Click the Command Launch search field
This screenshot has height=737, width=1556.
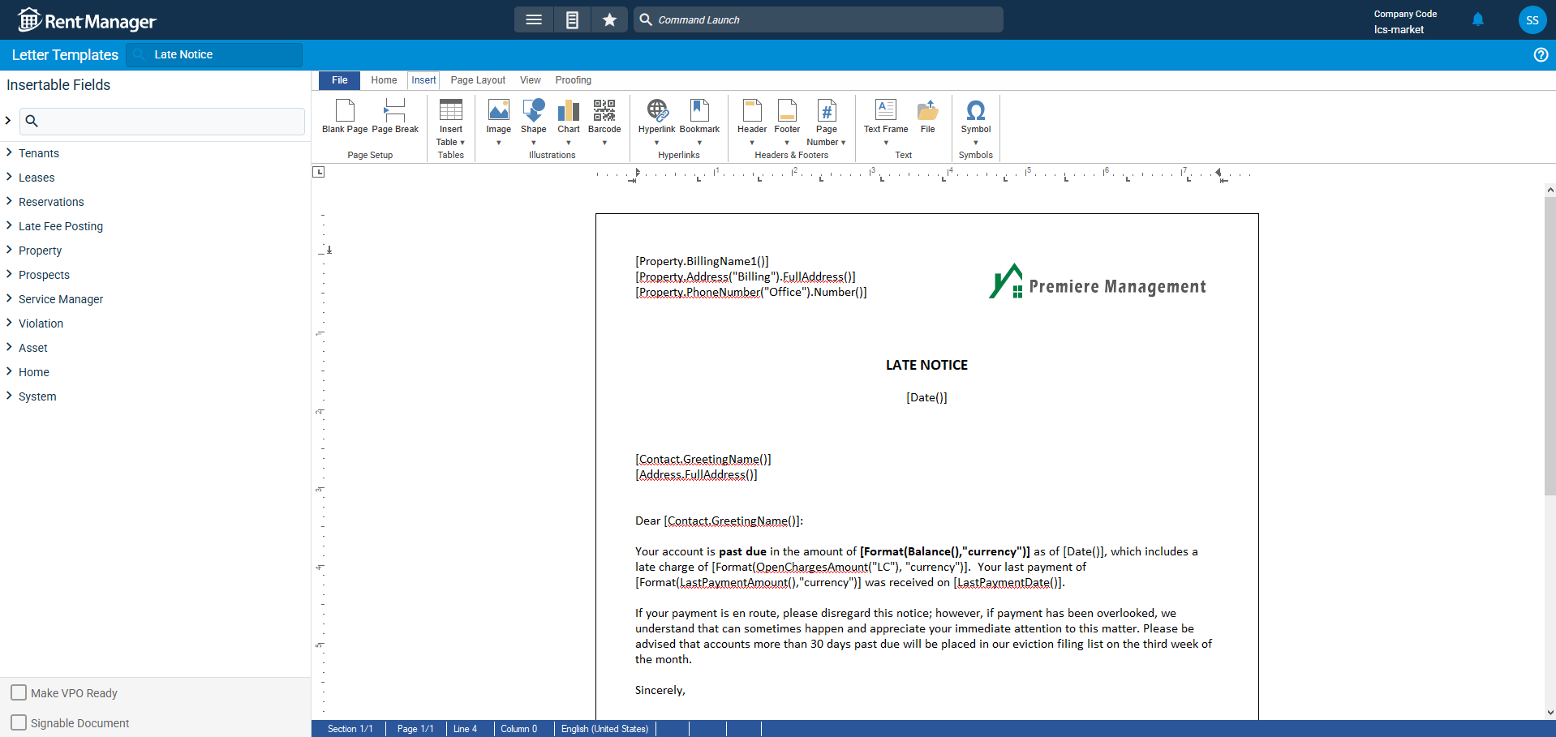tap(818, 19)
